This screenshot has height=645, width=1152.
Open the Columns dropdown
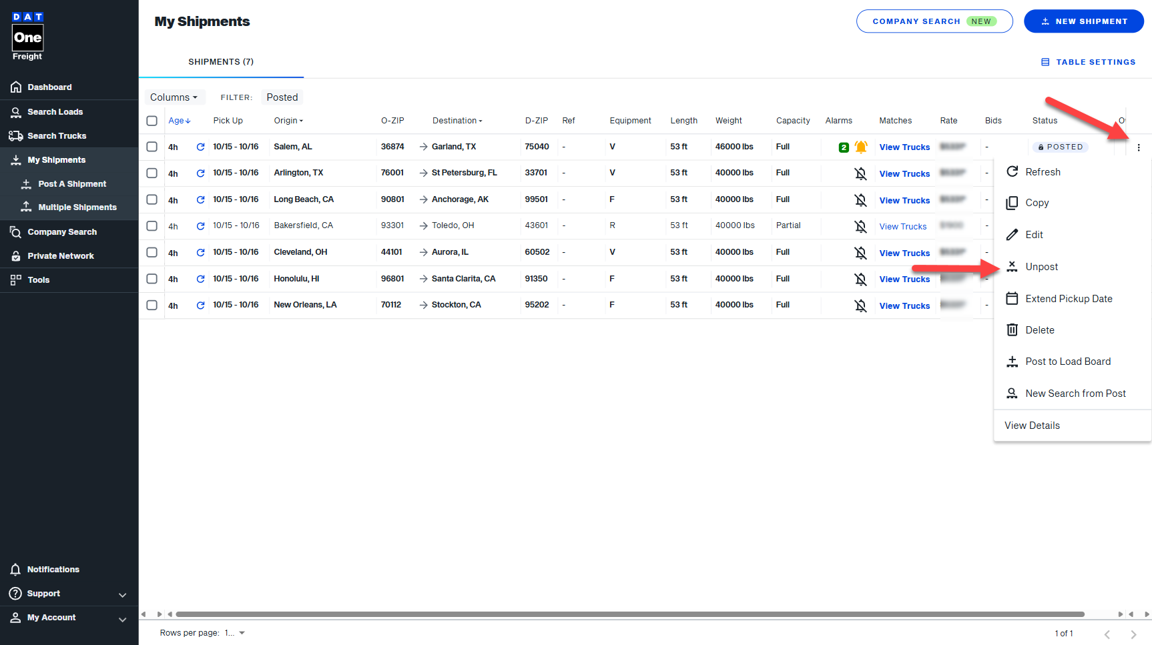point(174,97)
